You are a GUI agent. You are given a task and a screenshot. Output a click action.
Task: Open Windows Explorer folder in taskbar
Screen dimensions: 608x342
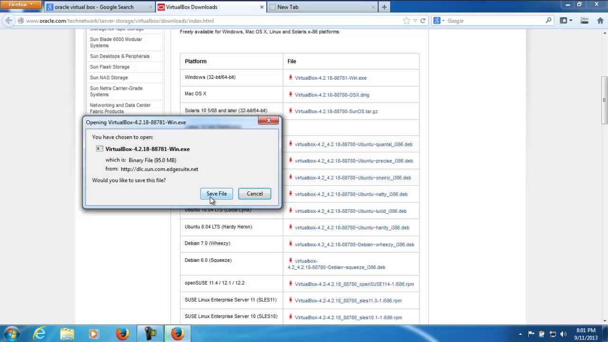pyautogui.click(x=67, y=333)
